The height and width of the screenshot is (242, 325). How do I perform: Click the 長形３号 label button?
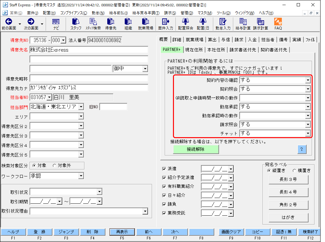pos(288,180)
